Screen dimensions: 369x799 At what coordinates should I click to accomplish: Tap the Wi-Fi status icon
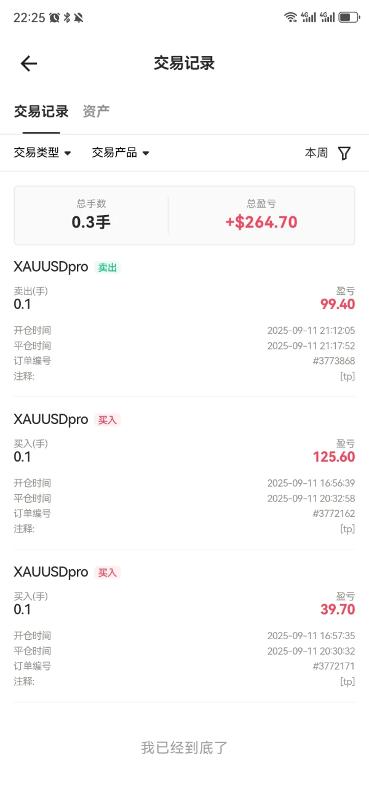pyautogui.click(x=290, y=17)
